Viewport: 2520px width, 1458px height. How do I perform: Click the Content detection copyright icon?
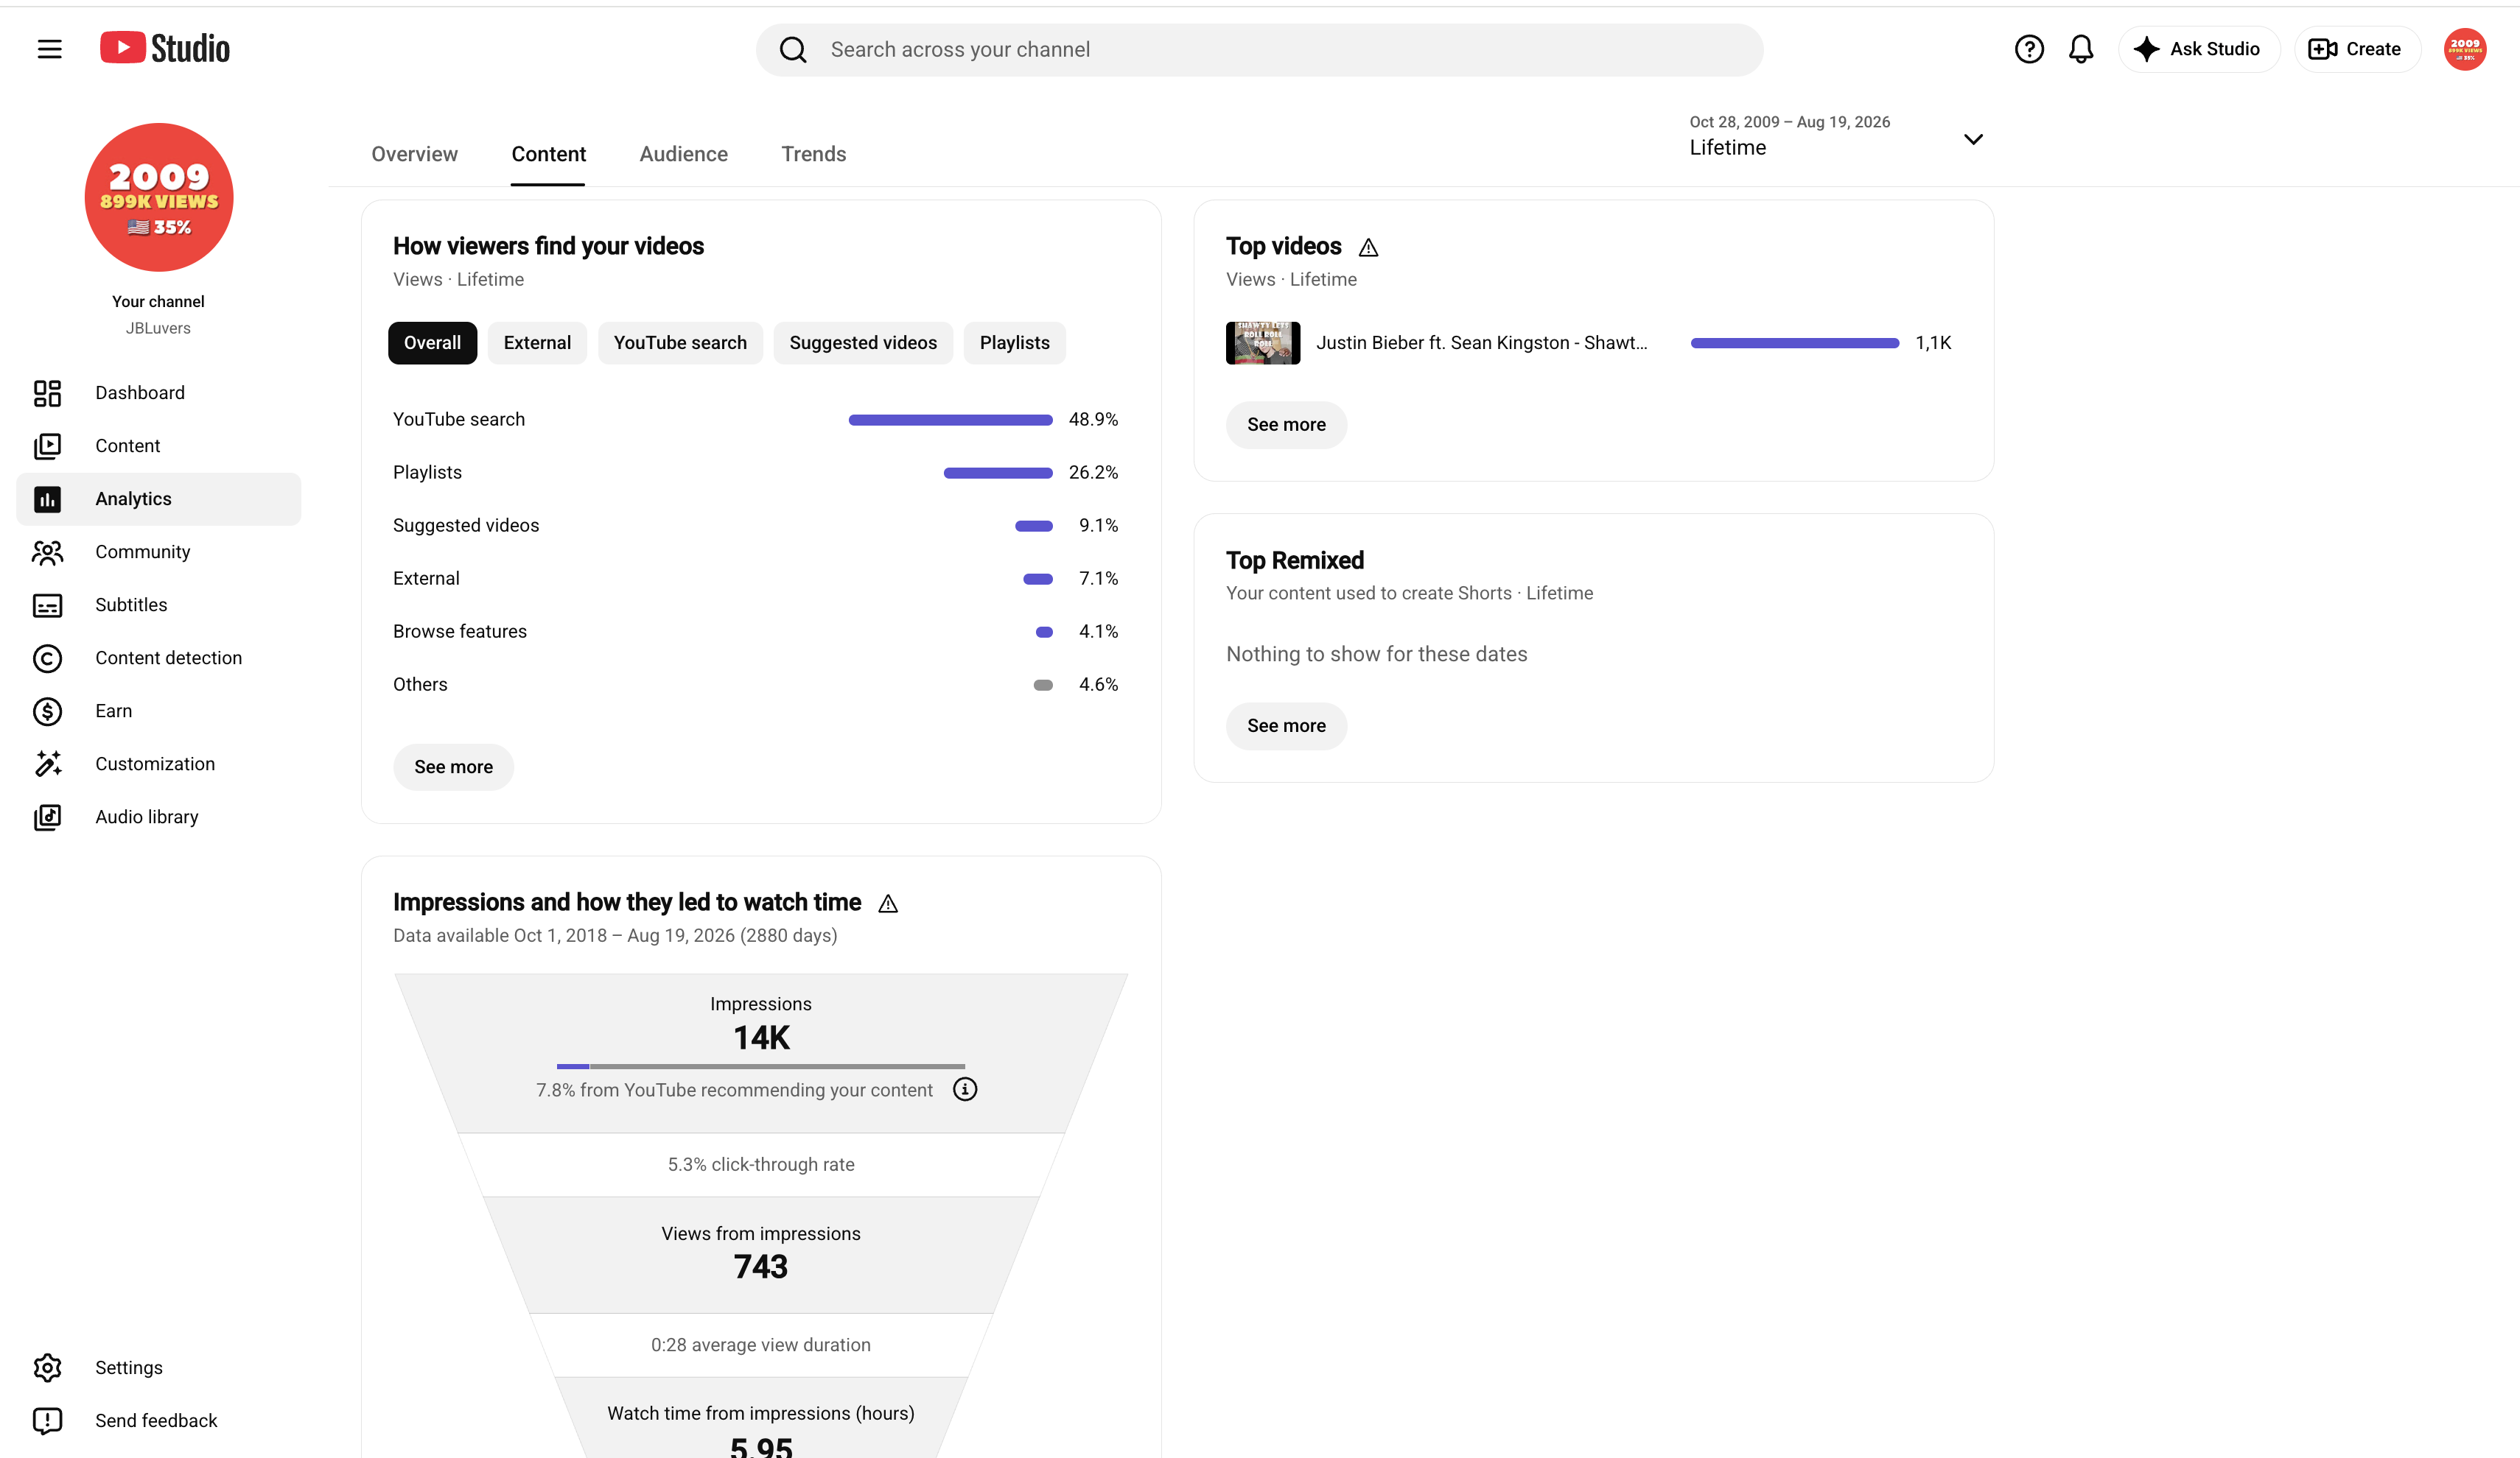pyautogui.click(x=47, y=658)
